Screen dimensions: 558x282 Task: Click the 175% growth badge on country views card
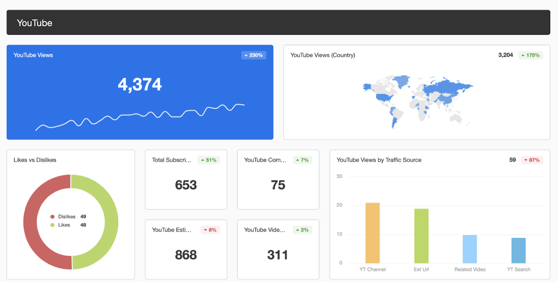(531, 55)
